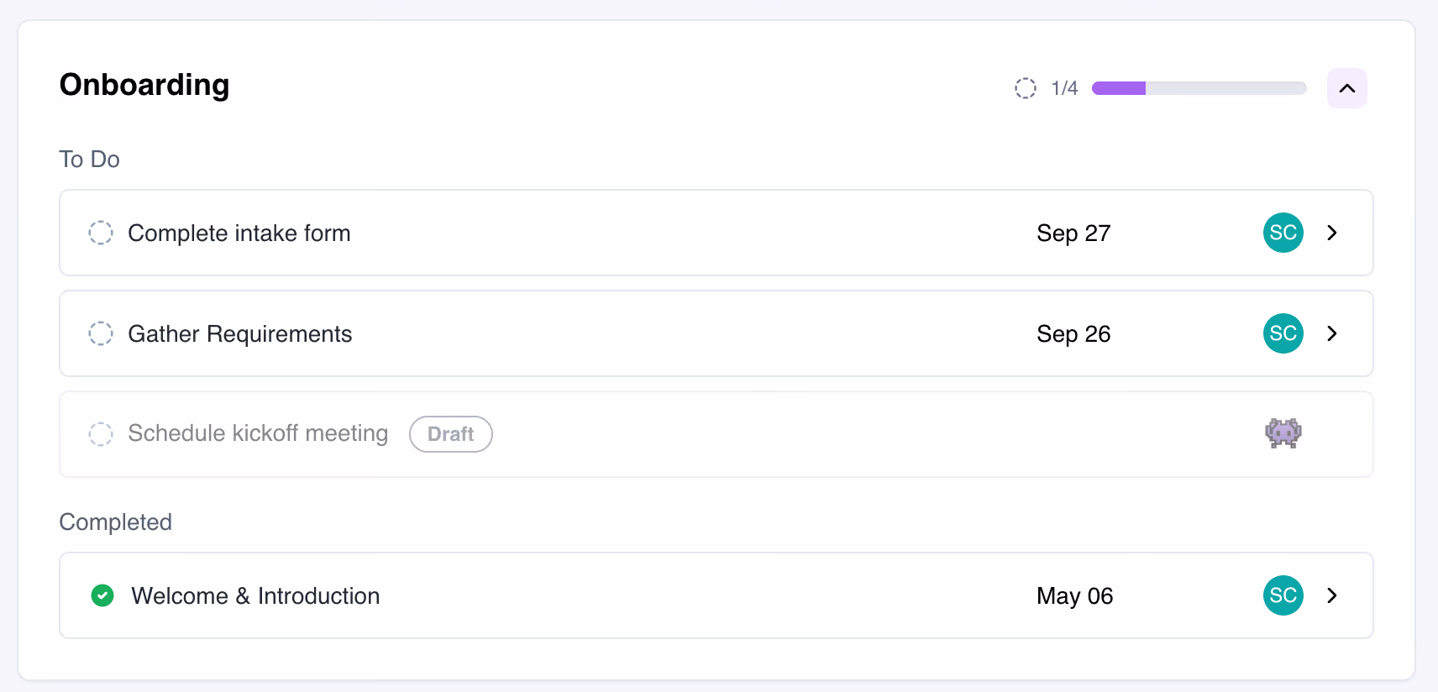Mark Complete intake form as done
Viewport: 1438px width, 692px height.
click(x=101, y=233)
